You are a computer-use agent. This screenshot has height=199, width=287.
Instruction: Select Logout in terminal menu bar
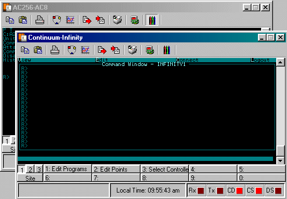pyautogui.click(x=260, y=60)
